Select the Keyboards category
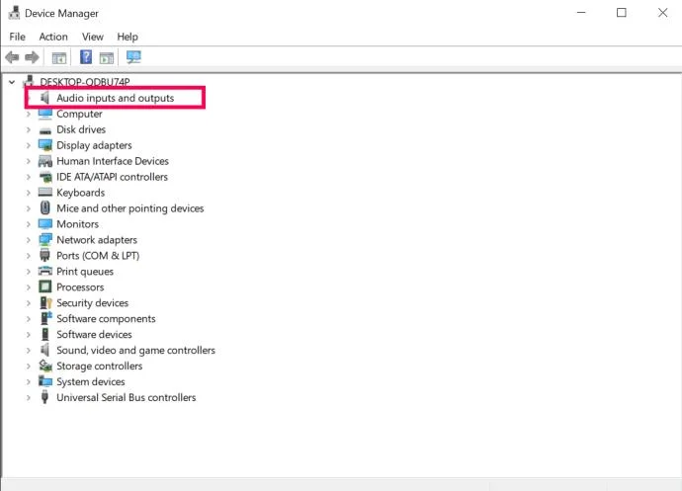The height and width of the screenshot is (491, 682). click(x=80, y=193)
